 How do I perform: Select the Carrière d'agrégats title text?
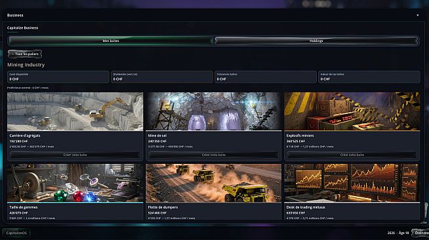coord(25,136)
